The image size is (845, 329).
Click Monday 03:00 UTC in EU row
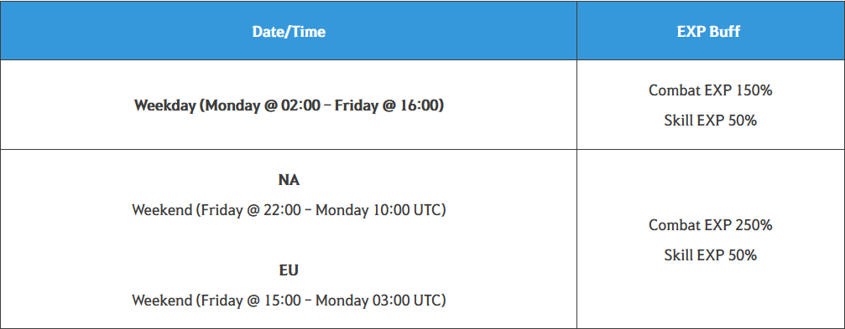[x=378, y=300]
